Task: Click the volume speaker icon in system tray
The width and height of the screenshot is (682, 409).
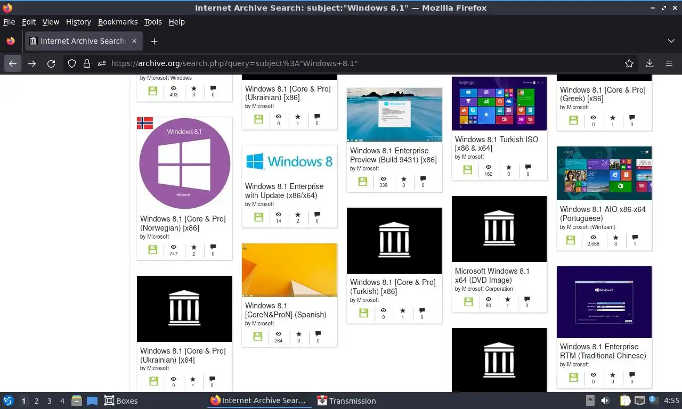Action: coord(605,400)
